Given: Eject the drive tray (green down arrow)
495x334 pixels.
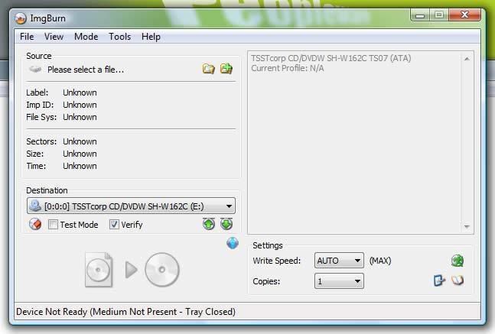Looking at the screenshot, I should click(226, 224).
